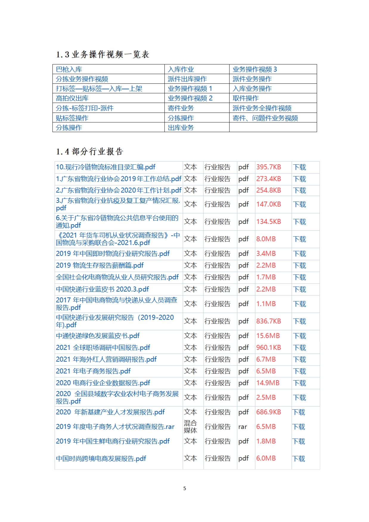Open 全国社会化电商物流从业人员研究报告.pdf
This screenshot has width=369, height=522.
click(117, 277)
